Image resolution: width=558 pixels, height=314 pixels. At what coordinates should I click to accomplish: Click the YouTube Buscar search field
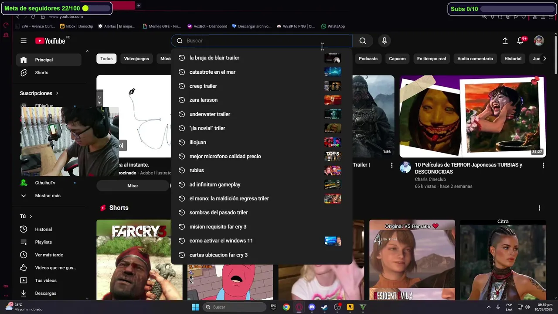262,41
